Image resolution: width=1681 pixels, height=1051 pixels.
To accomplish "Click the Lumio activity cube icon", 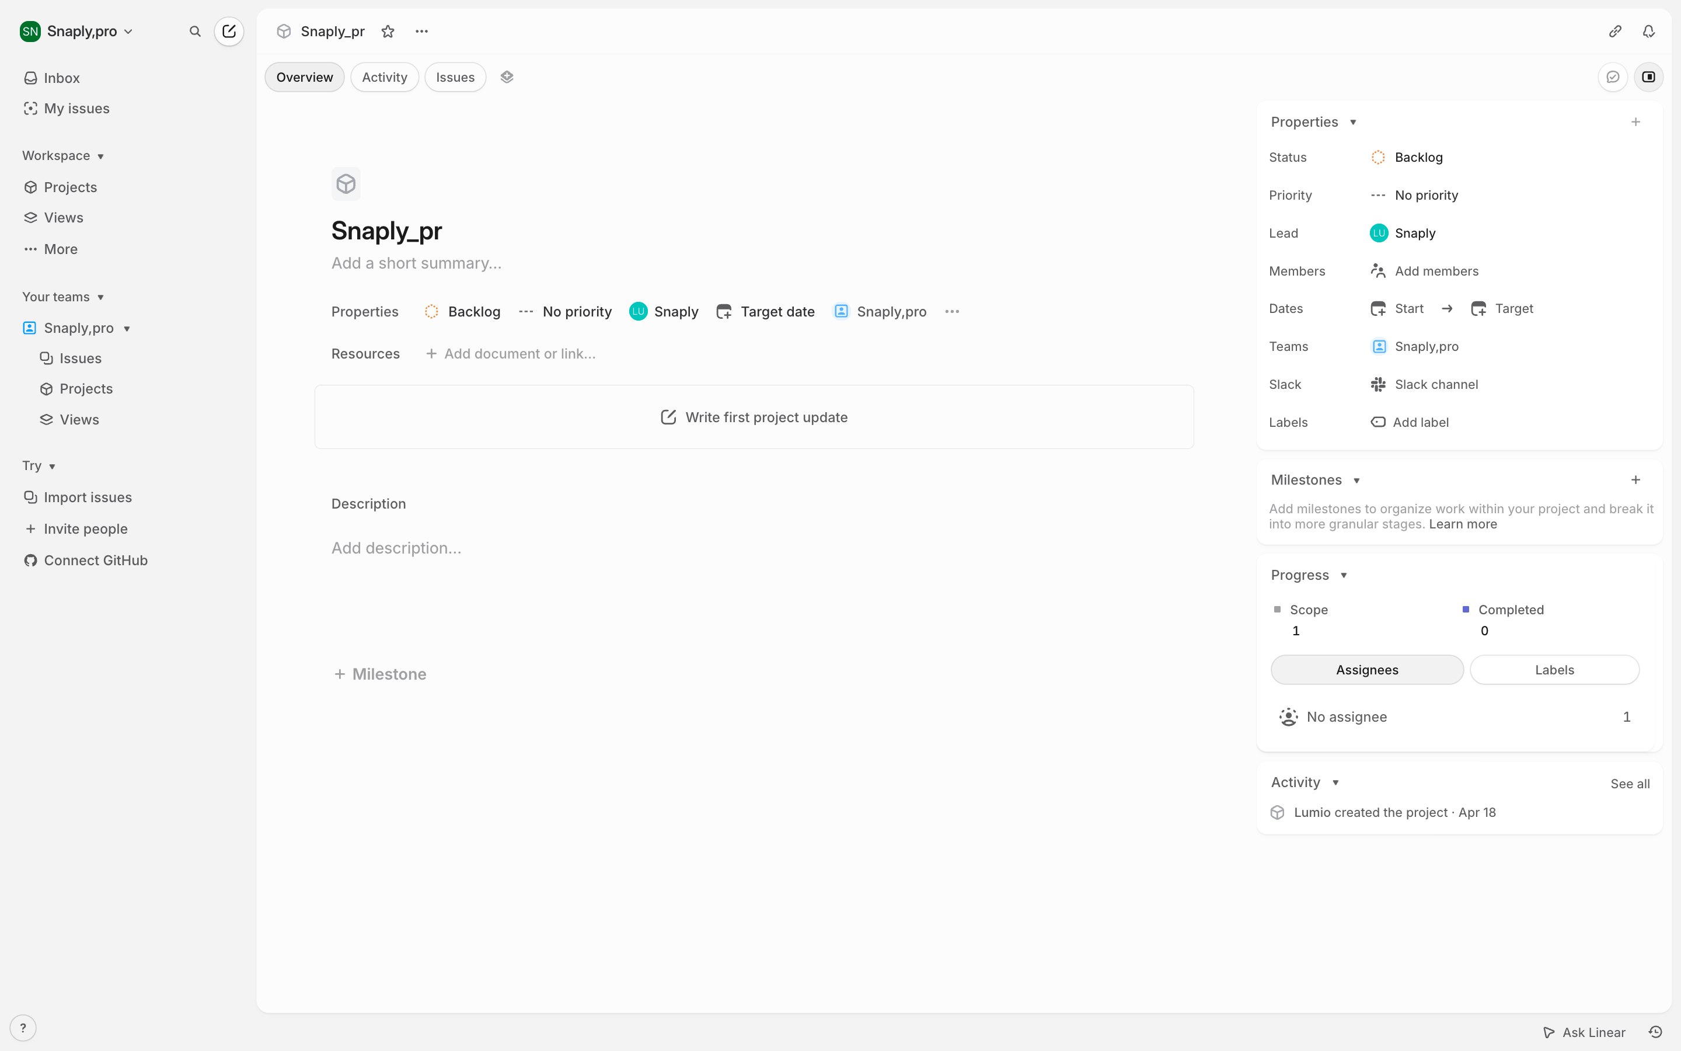I will click(x=1278, y=813).
